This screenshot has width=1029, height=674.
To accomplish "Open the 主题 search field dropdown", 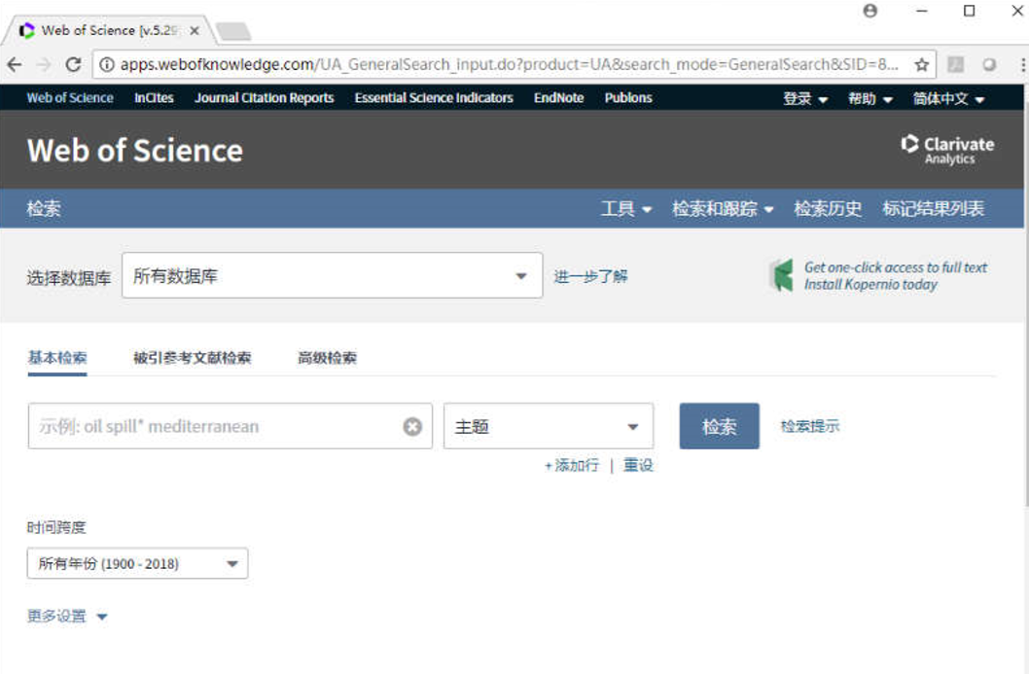I will [x=549, y=427].
